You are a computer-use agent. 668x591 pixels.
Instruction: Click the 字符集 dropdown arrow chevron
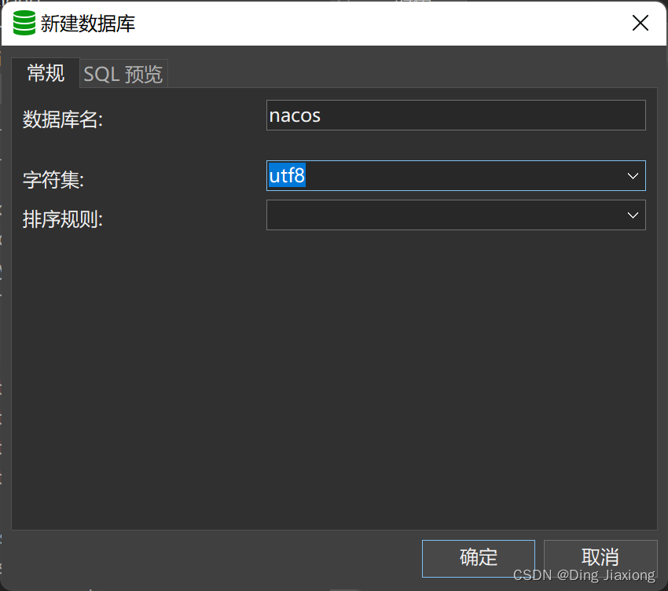coord(633,175)
